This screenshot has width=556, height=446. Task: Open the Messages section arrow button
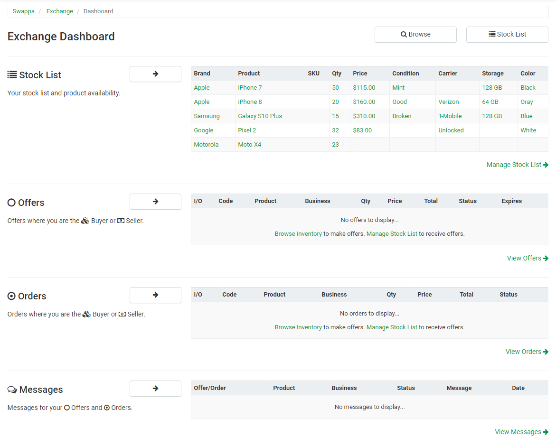(155, 389)
